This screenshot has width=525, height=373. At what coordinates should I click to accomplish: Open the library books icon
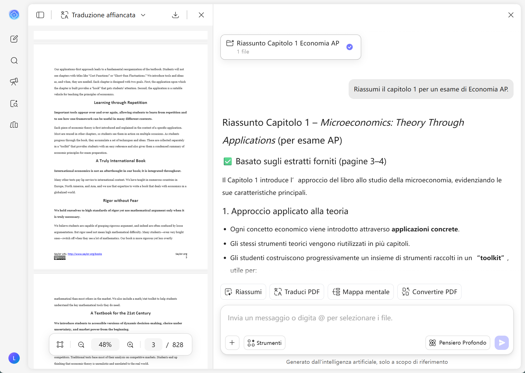click(x=14, y=125)
